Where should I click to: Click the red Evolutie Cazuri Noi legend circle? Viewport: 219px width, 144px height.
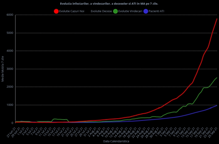coord(56,11)
